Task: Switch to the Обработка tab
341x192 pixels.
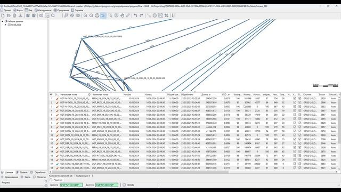Action: [38, 172]
